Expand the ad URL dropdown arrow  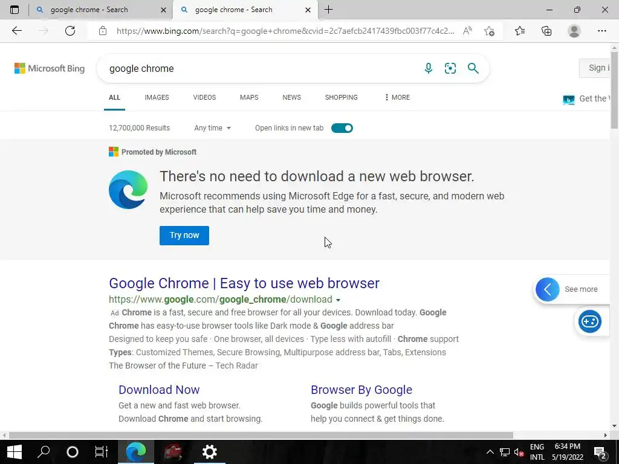click(x=338, y=300)
